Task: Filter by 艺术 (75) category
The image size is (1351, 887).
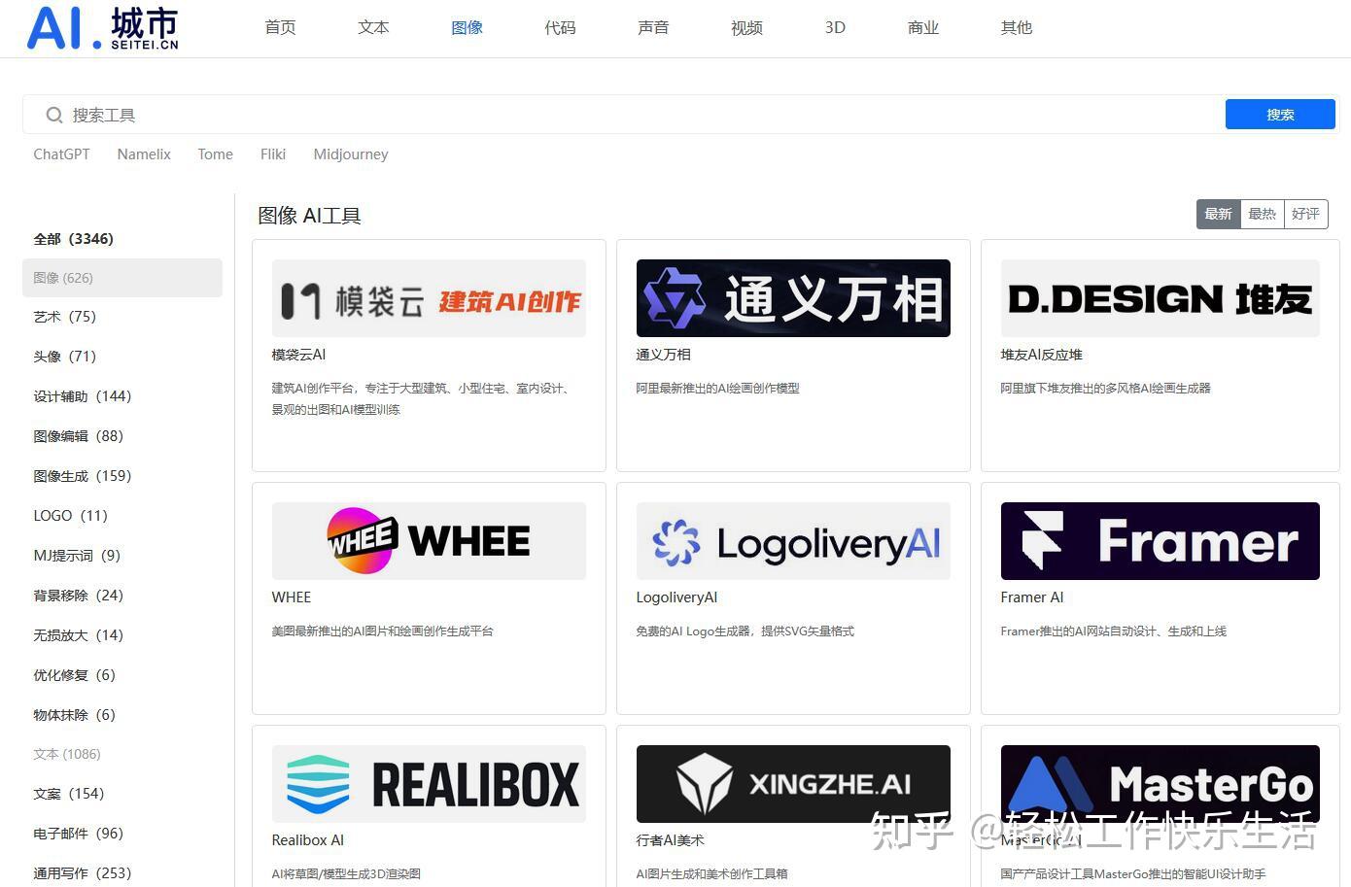Action: [65, 317]
